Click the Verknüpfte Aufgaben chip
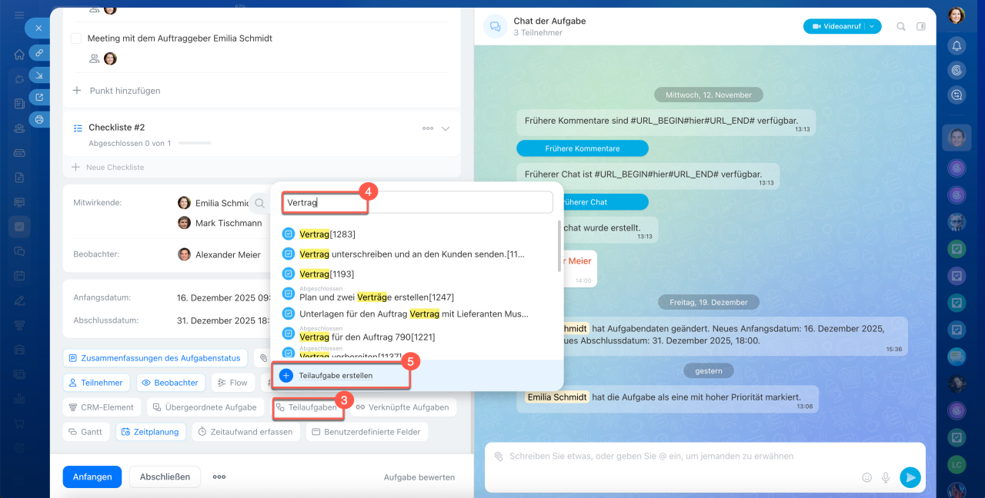Image resolution: width=985 pixels, height=498 pixels. 402,407
